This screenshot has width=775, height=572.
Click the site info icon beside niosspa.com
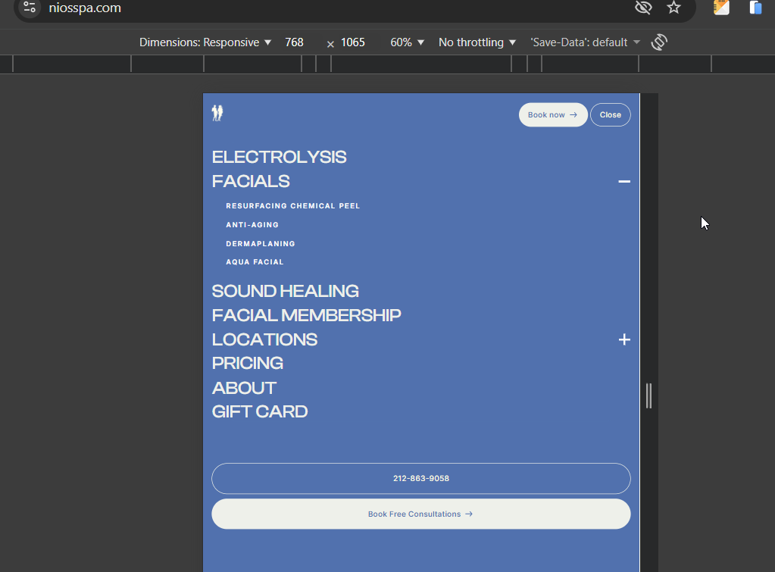(30, 8)
